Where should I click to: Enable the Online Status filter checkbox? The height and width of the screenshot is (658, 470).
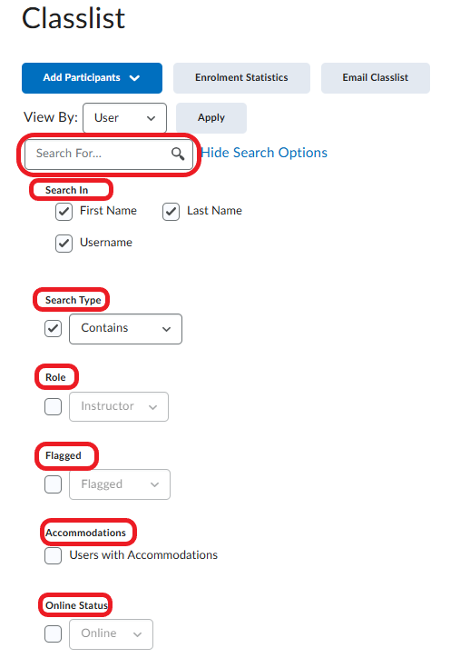54,633
